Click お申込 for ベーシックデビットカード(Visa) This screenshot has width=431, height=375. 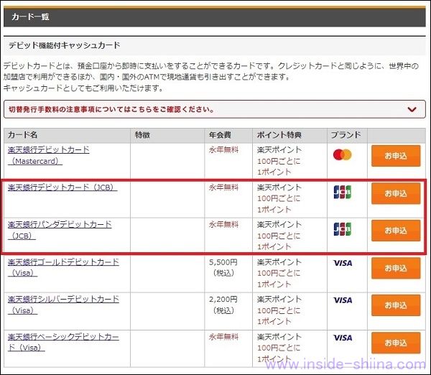click(396, 343)
